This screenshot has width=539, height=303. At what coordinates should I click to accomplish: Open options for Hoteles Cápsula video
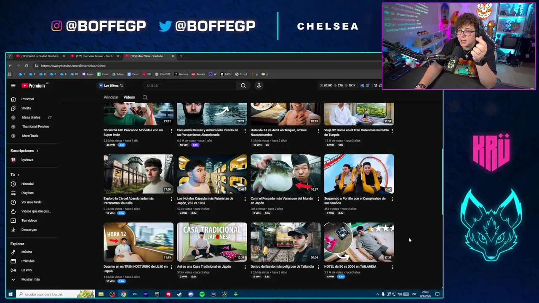pyautogui.click(x=245, y=199)
